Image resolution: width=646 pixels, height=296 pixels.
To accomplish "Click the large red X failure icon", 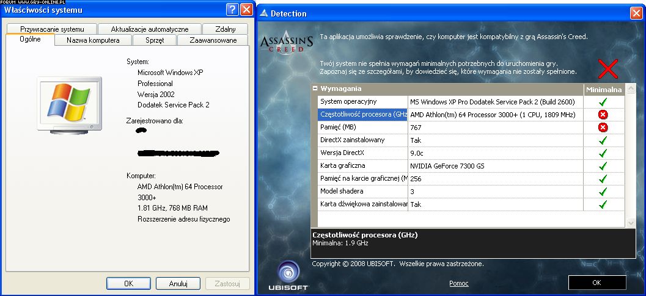I will point(607,69).
